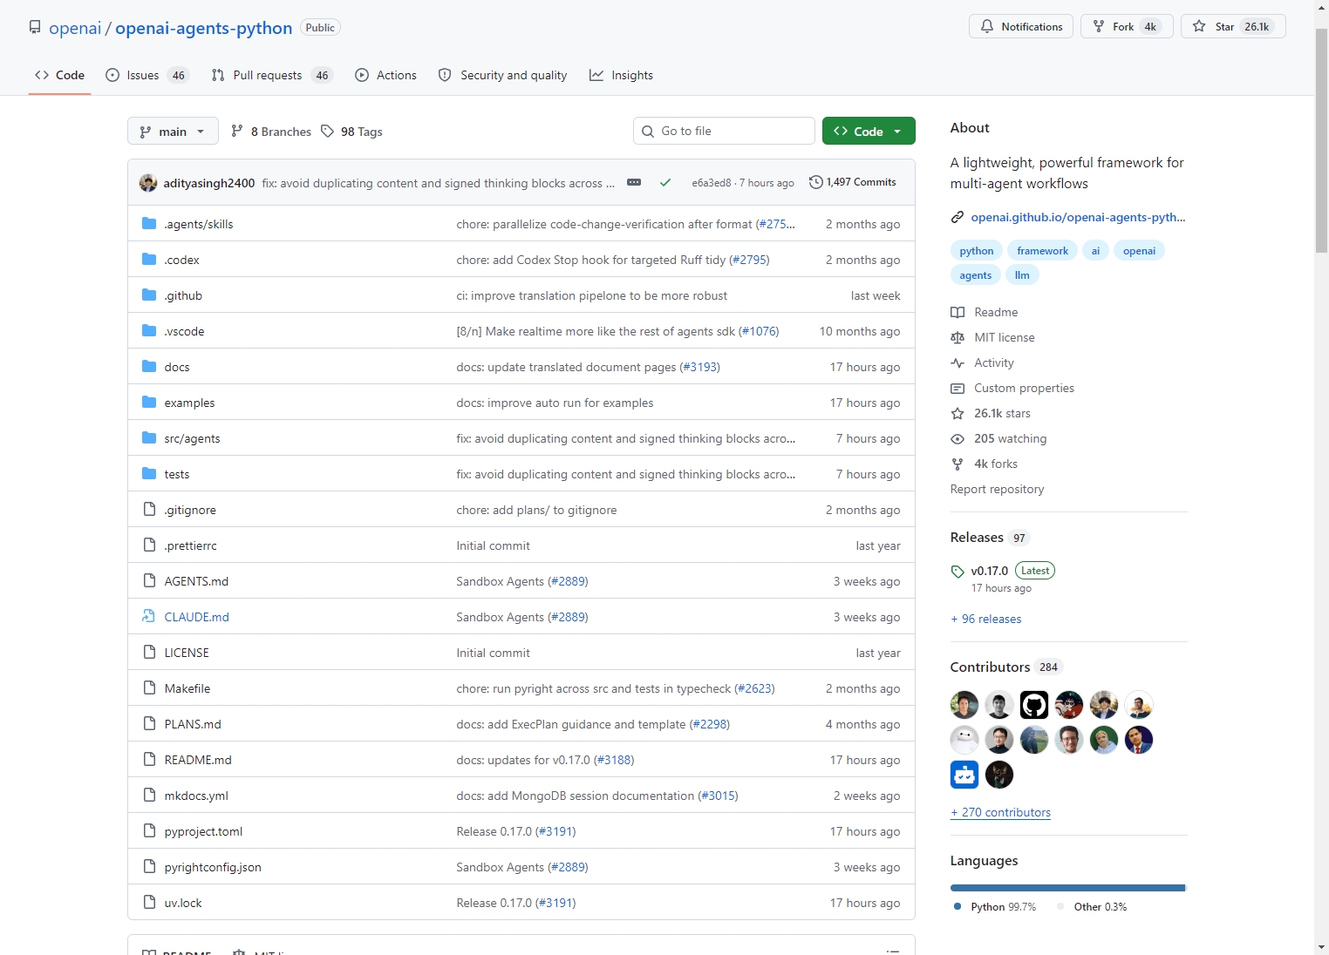
Task: View the 8 Branches link
Action: coord(270,131)
